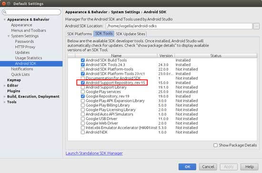
Task: Sort tools by the Version column header
Action: 166,55
